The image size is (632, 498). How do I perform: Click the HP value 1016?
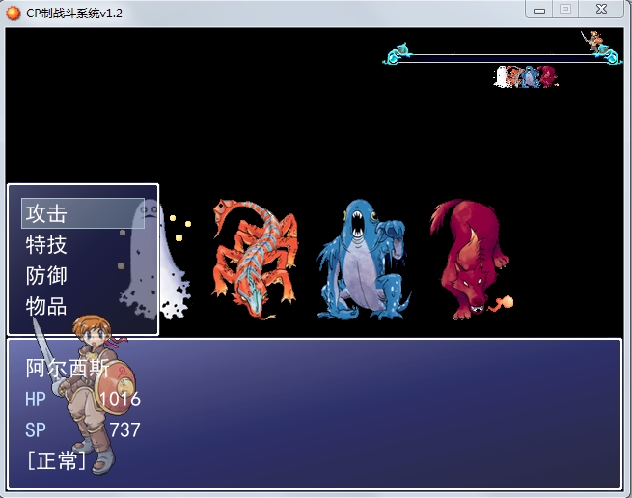click(120, 399)
